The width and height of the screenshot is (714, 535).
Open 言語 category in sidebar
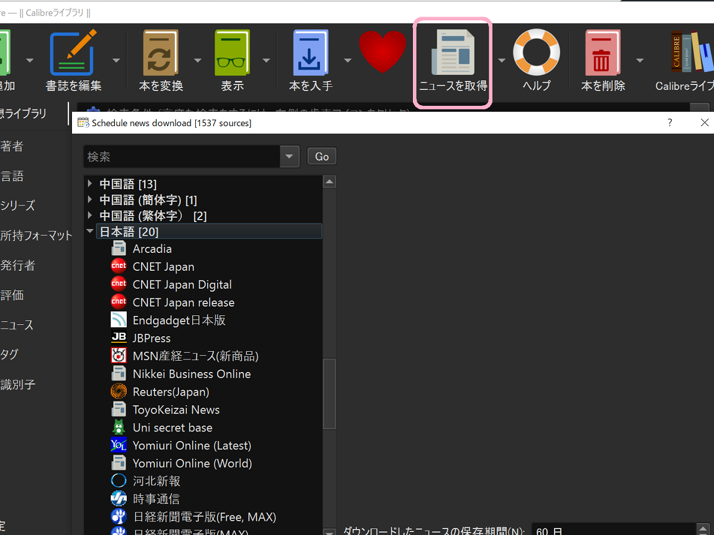(x=12, y=176)
